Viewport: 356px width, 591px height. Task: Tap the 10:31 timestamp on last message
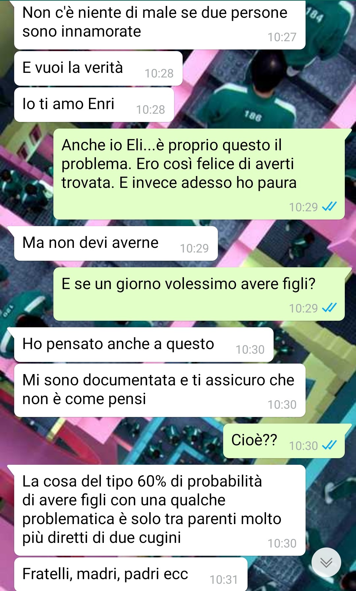coord(224,579)
